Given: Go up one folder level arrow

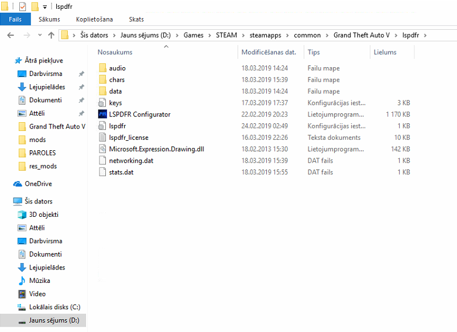Looking at the screenshot, I should pos(51,35).
